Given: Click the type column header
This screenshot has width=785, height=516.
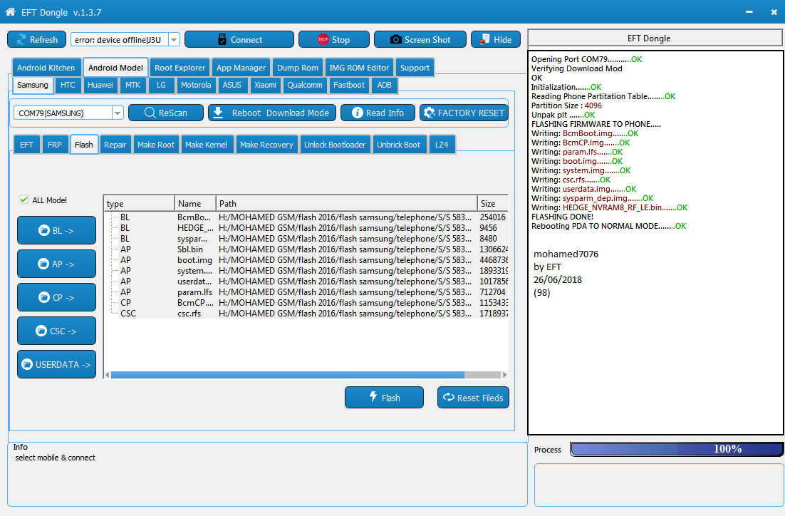Looking at the screenshot, I should tap(139, 203).
